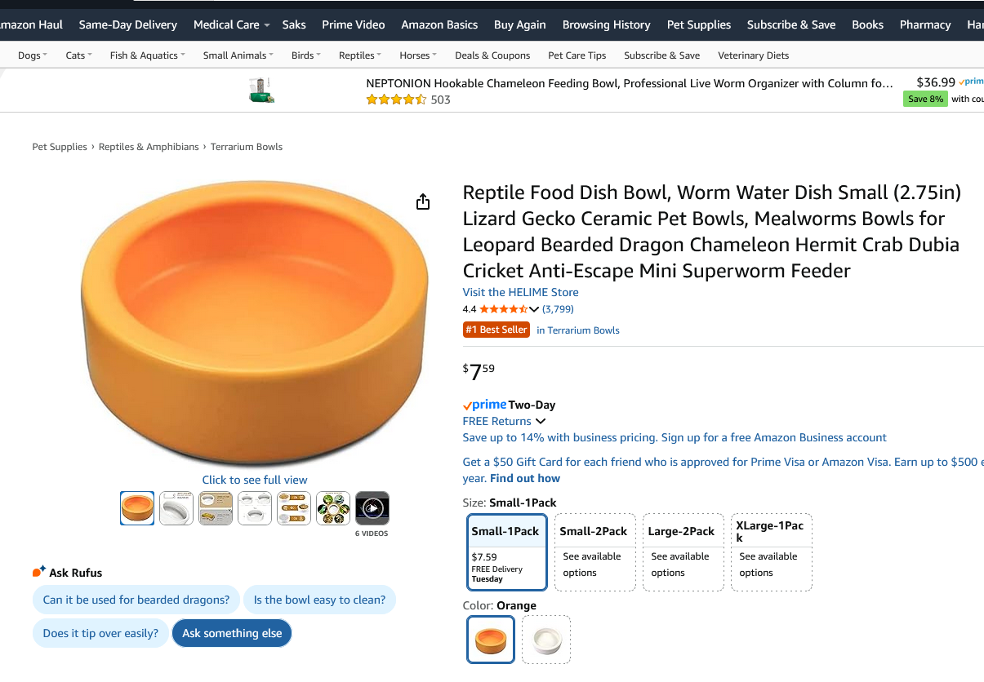The width and height of the screenshot is (984, 682).
Task: Play the product video thumbnail
Action: (372, 508)
